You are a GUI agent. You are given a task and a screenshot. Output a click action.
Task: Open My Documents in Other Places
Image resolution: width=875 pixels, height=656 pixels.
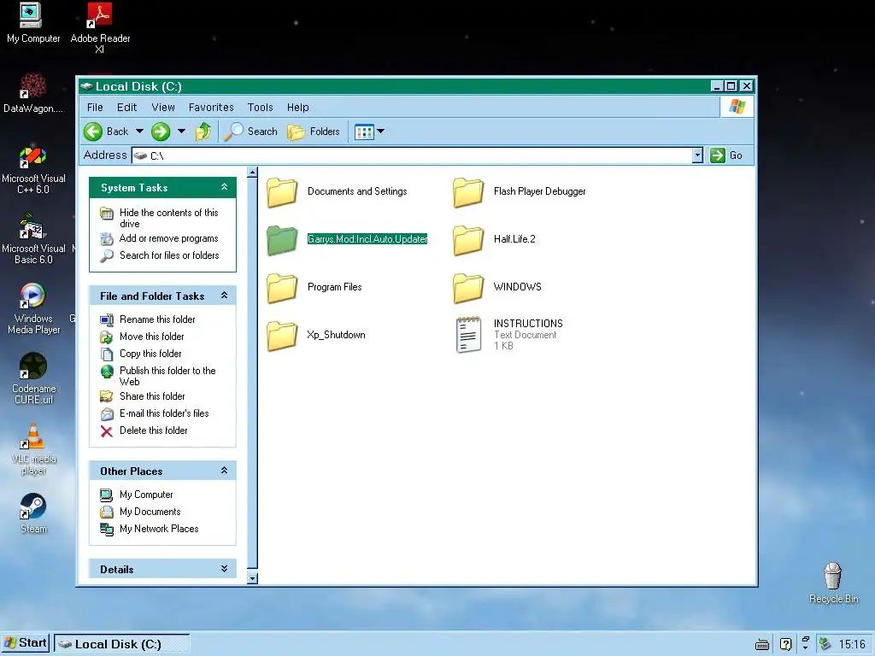150,512
